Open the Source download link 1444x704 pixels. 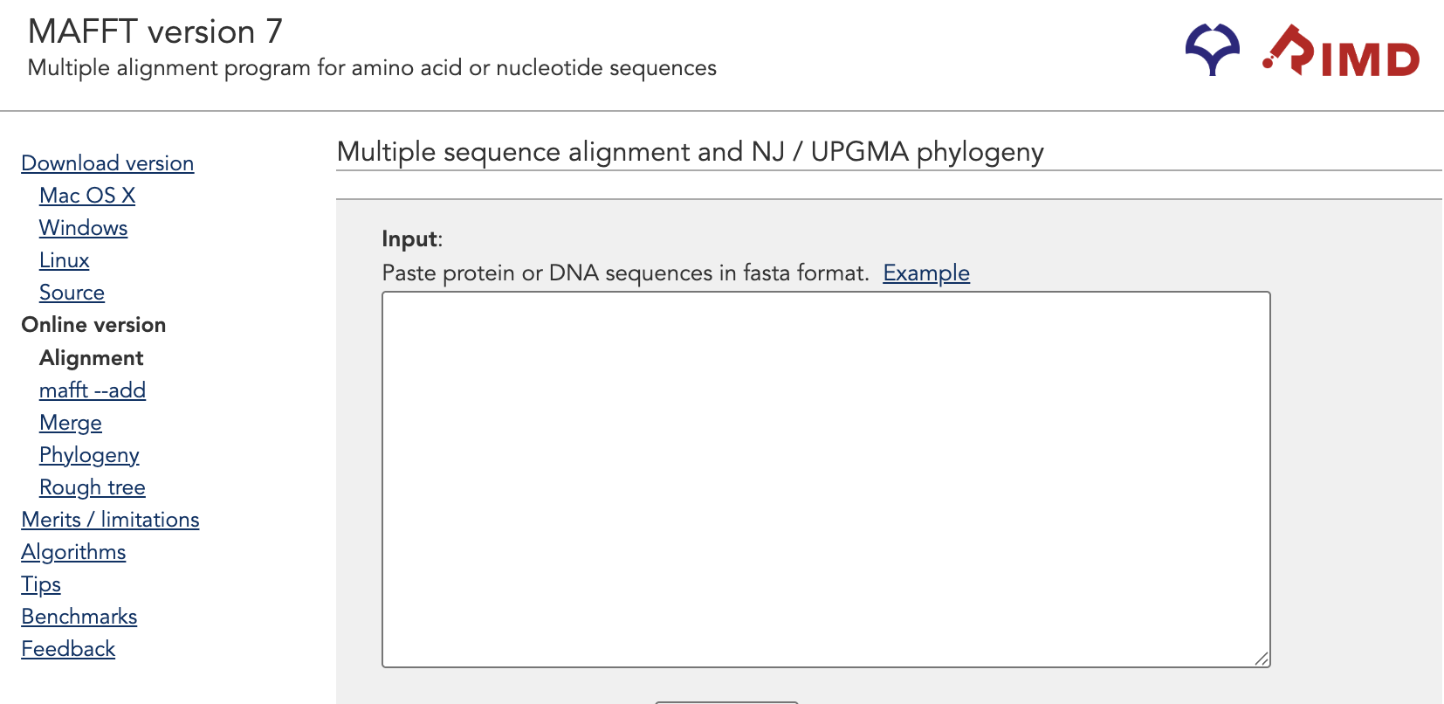pyautogui.click(x=72, y=293)
